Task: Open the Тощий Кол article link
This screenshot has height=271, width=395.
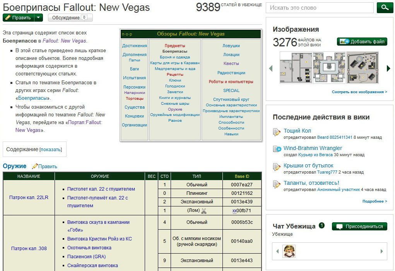Action: pos(297,131)
